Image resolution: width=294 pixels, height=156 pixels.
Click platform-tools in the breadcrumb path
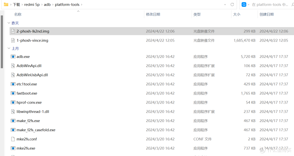click(x=67, y=5)
